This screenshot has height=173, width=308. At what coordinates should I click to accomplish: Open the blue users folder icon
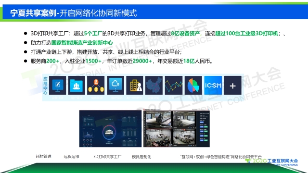tap(77, 86)
